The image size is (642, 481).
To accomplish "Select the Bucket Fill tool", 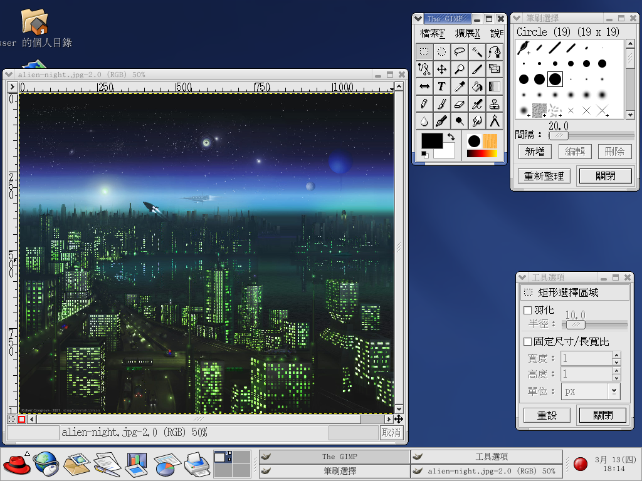I will click(477, 86).
